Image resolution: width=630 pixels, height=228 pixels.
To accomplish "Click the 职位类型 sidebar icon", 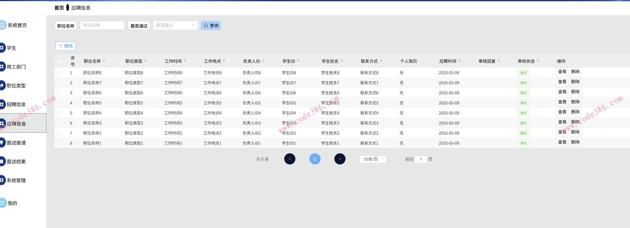I will coord(2,85).
